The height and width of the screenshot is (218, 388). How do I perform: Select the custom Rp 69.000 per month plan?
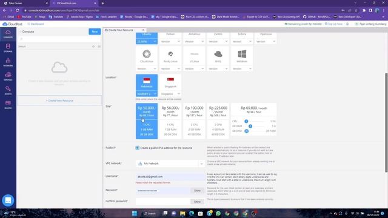[253, 119]
